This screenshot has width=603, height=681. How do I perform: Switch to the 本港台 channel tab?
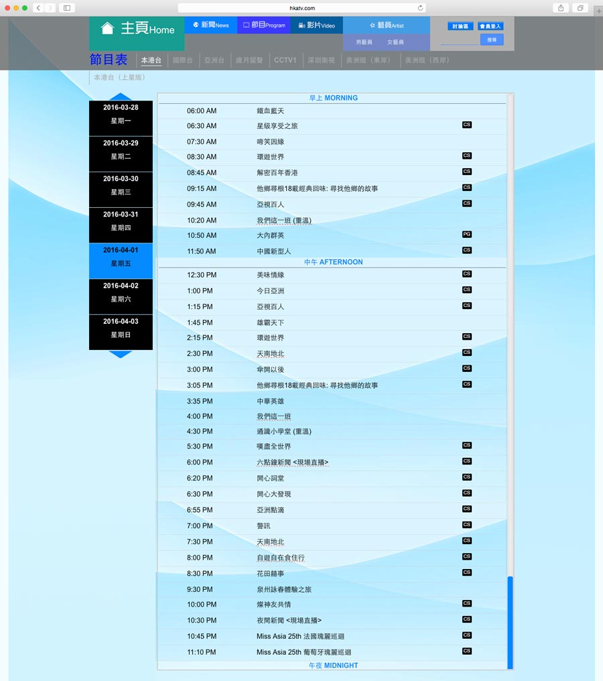(x=151, y=60)
